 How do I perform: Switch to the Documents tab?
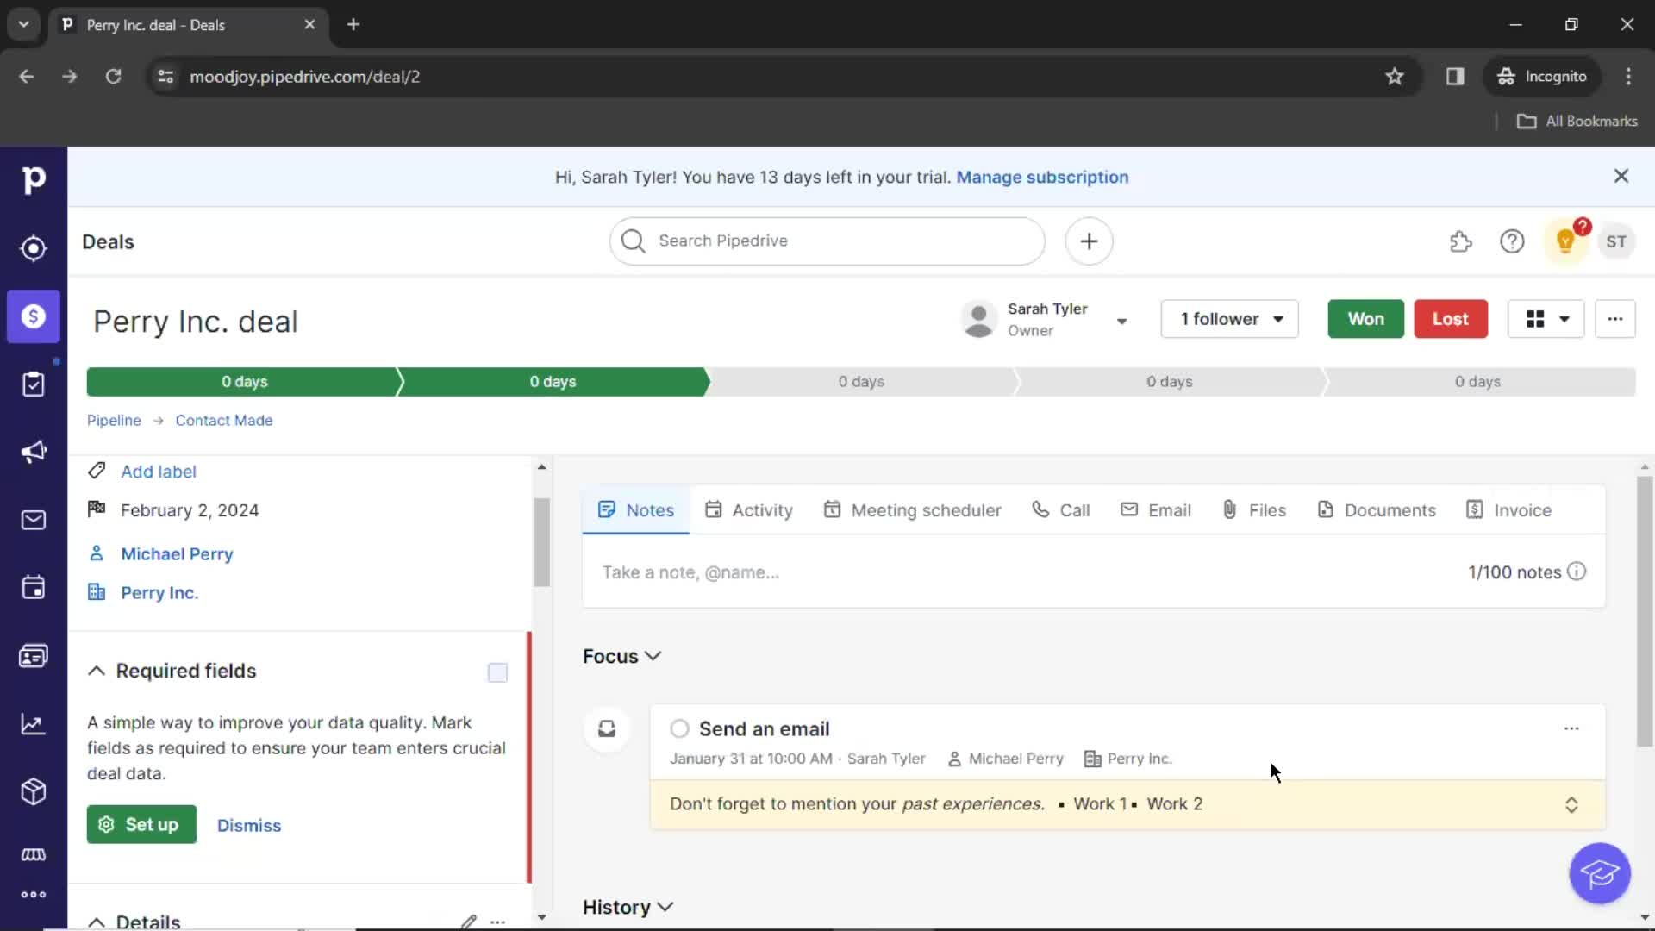1377,510
